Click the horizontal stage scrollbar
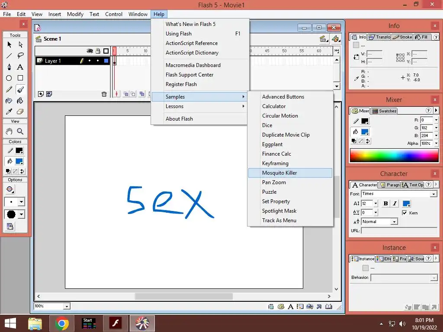This screenshot has width=443, height=332. 183,297
